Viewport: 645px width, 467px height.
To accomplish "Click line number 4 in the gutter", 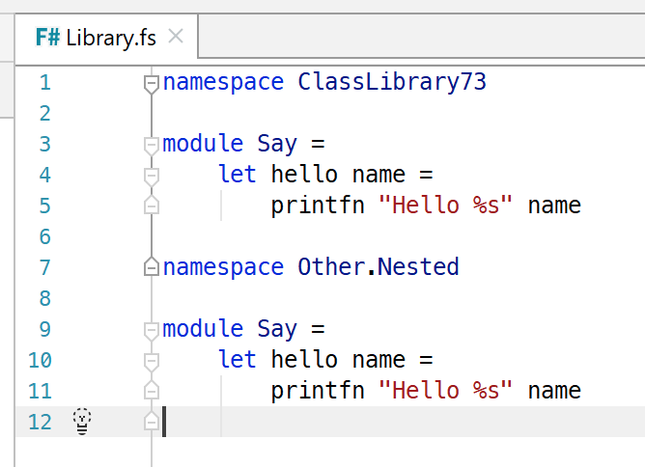I will click(x=45, y=175).
